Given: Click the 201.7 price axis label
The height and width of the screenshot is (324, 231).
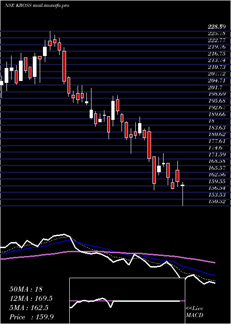Looking at the screenshot, I should point(215,87).
